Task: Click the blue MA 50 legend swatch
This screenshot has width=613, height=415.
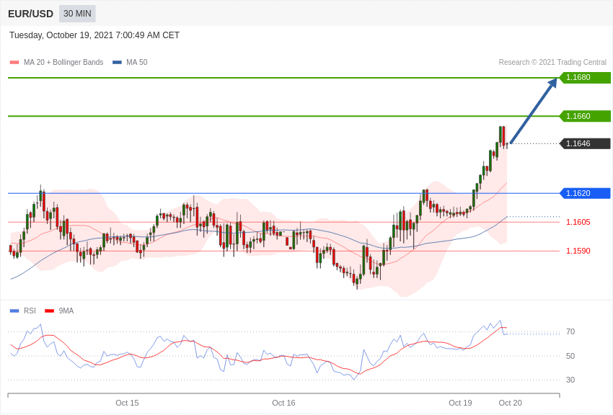Action: [117, 62]
